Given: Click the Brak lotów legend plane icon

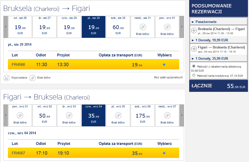Looking at the screenshot, I should click(x=32, y=78).
